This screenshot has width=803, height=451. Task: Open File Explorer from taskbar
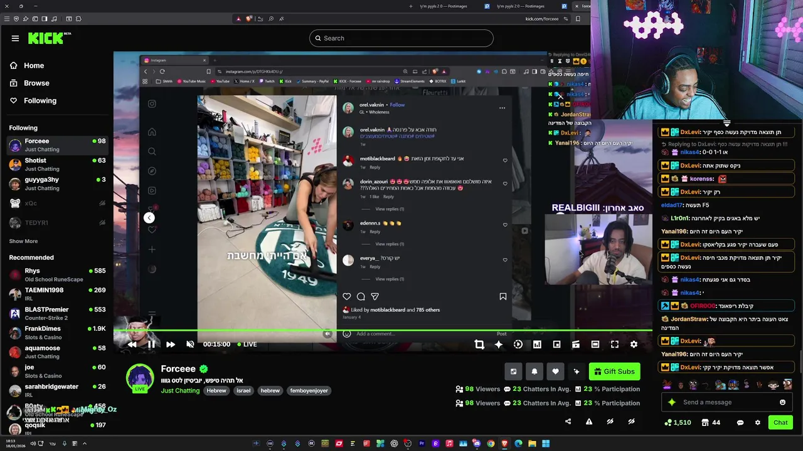[532, 443]
